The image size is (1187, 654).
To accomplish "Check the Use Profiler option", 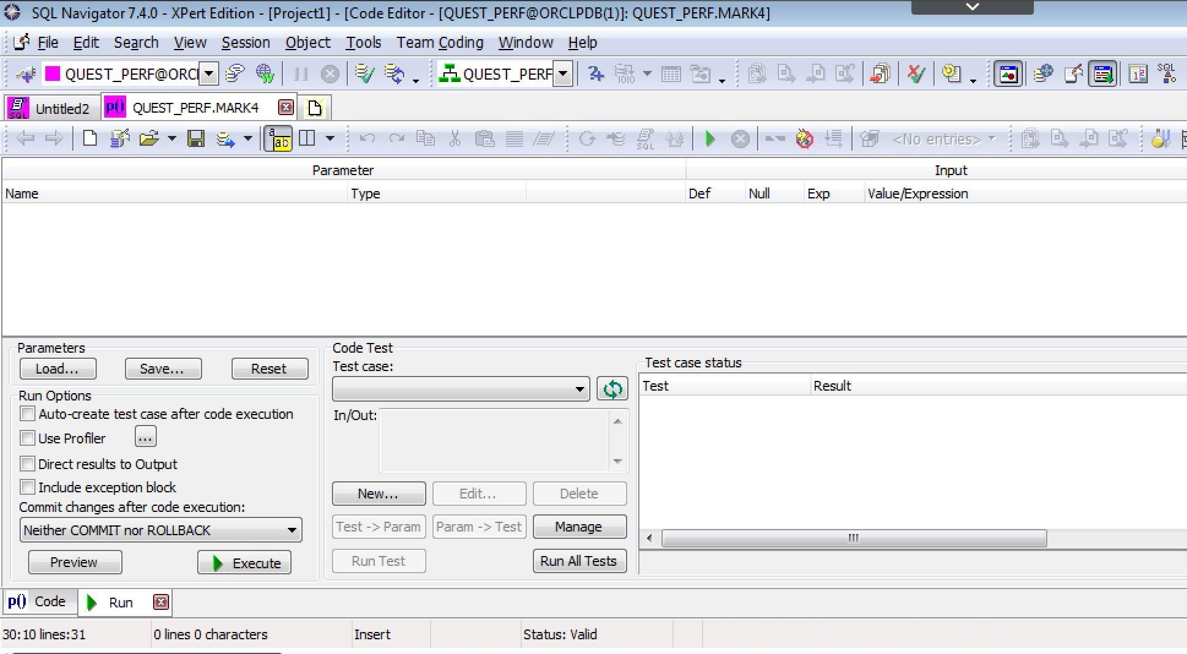I will (x=27, y=438).
